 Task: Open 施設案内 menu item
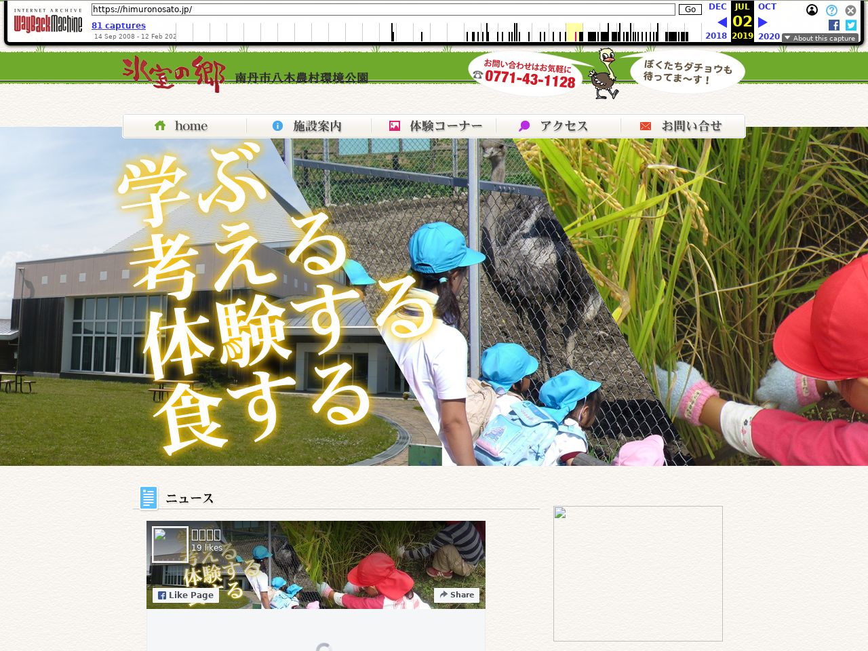tap(309, 126)
